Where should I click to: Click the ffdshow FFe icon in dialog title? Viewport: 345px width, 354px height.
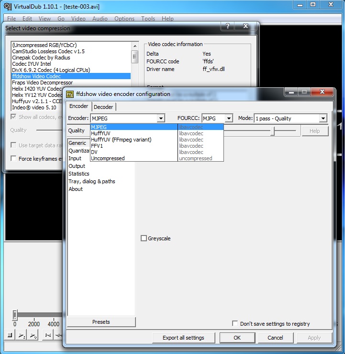pyautogui.click(x=70, y=94)
